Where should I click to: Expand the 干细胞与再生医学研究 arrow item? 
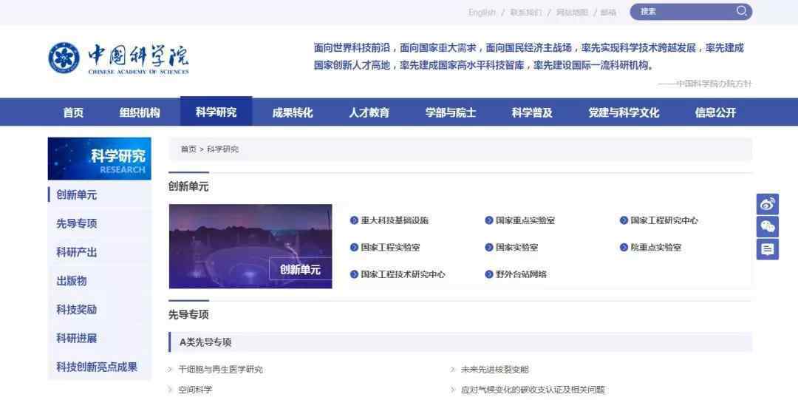point(171,370)
